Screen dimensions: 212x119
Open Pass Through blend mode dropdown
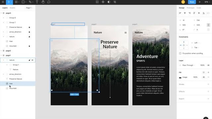[188, 65]
